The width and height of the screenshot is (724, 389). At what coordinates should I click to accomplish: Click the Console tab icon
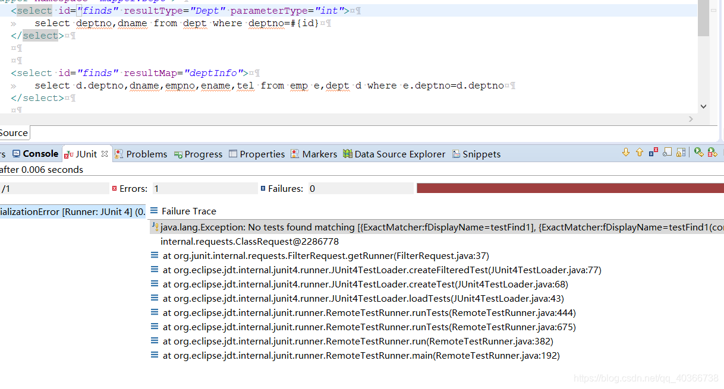[x=16, y=154]
